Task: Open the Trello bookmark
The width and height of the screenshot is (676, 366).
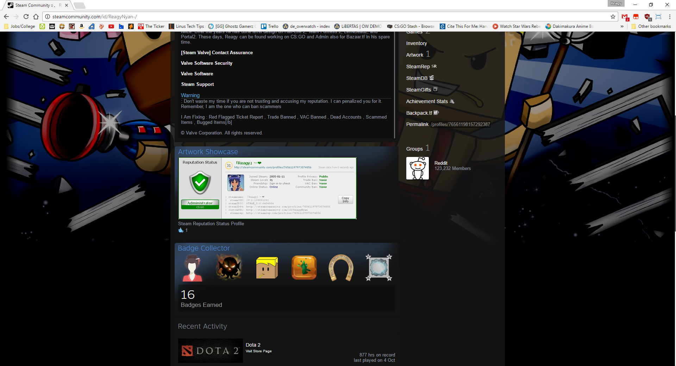Action: coord(270,26)
